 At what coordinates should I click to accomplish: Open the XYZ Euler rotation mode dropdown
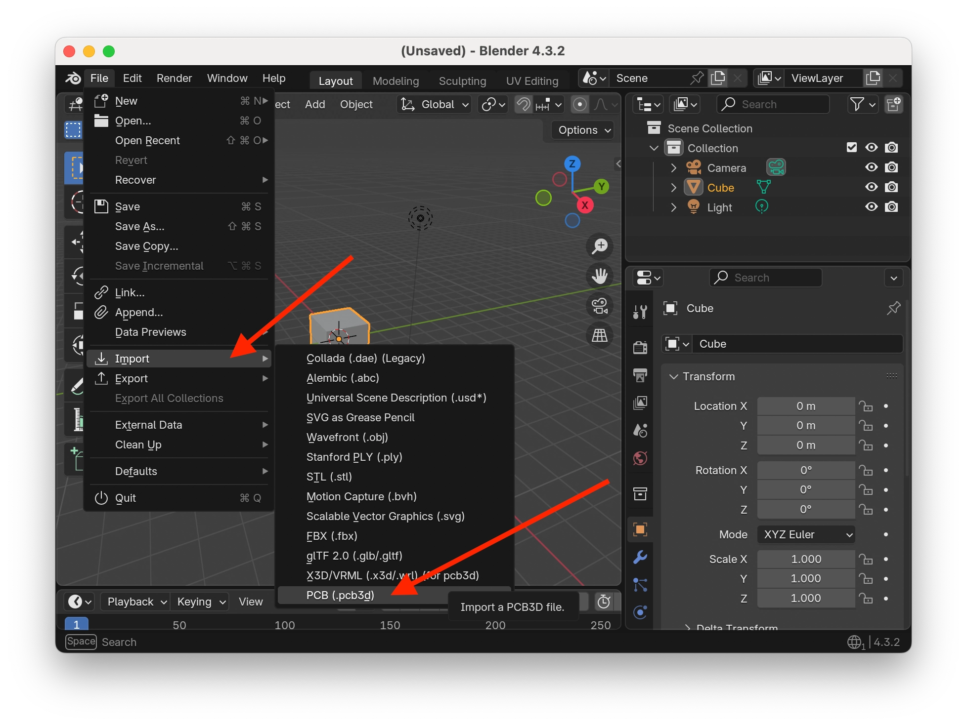[x=805, y=534]
